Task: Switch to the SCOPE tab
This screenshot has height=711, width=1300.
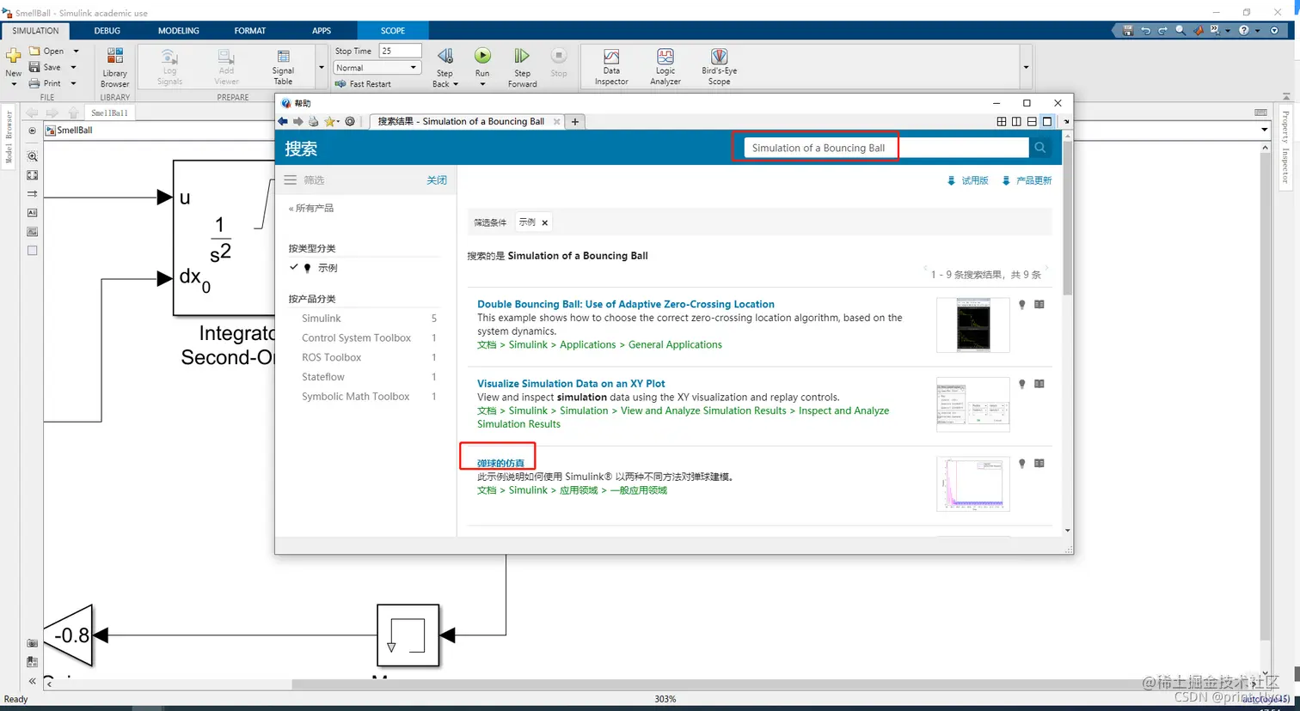Action: click(393, 31)
